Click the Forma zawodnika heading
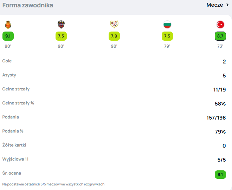Viewport: 232px width, 190px height. [28, 5]
